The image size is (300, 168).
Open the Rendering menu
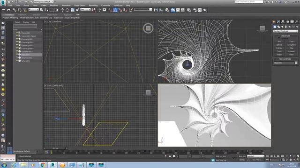click(x=93, y=5)
